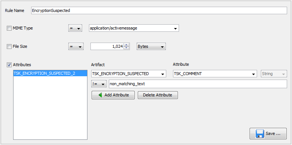Click the Rule Name text field
This screenshot has width=292, height=145.
pyautogui.click(x=159, y=10)
